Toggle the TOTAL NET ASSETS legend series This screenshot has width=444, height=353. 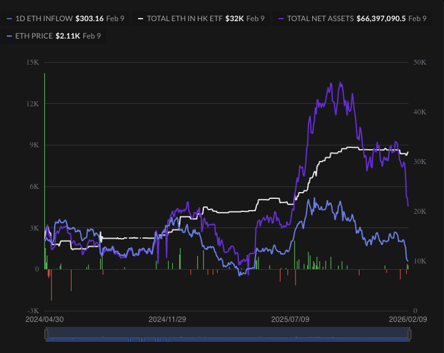(x=320, y=19)
